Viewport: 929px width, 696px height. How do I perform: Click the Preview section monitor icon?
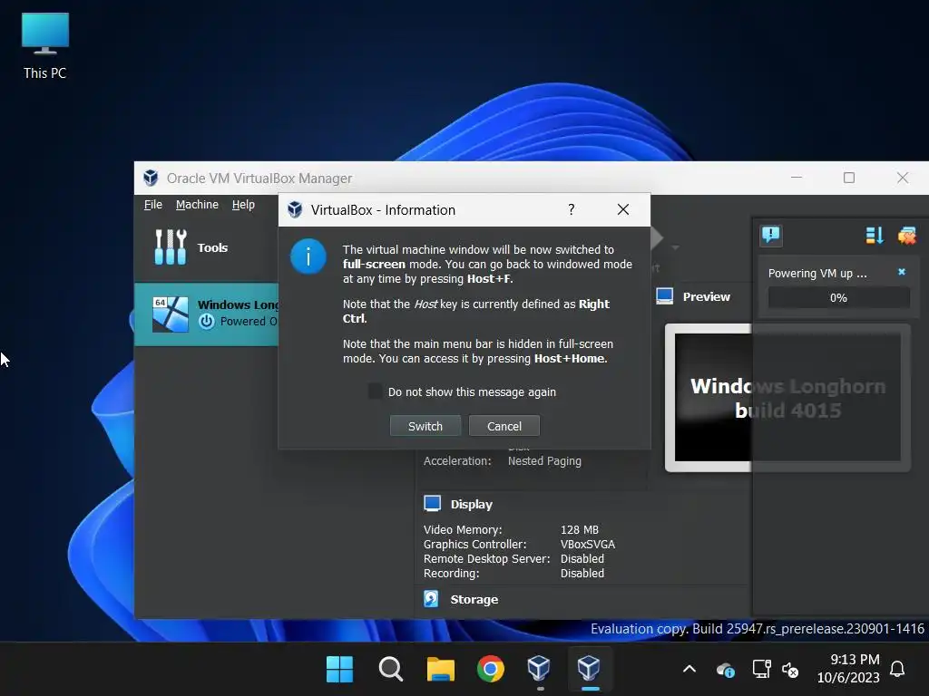tap(665, 296)
